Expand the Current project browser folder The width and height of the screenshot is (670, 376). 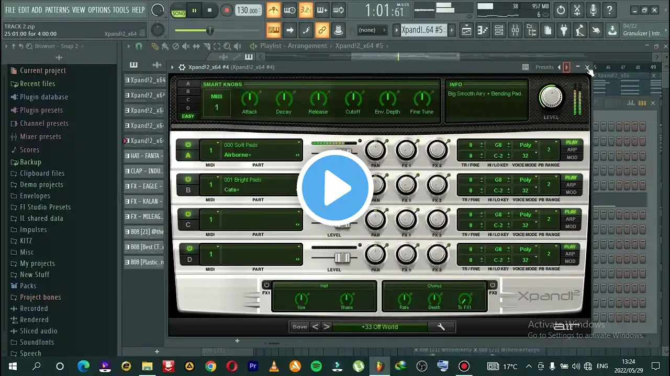(42, 70)
